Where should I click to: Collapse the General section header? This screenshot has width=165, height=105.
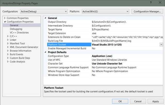[46, 18]
